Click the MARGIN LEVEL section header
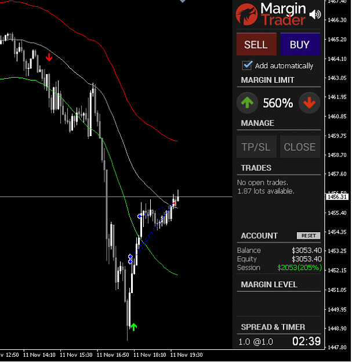The height and width of the screenshot is (362, 352). tap(269, 284)
